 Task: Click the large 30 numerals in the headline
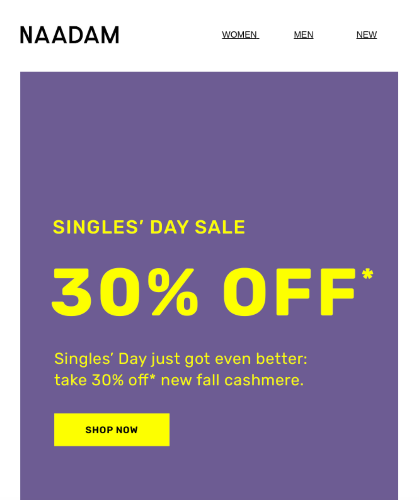94,292
